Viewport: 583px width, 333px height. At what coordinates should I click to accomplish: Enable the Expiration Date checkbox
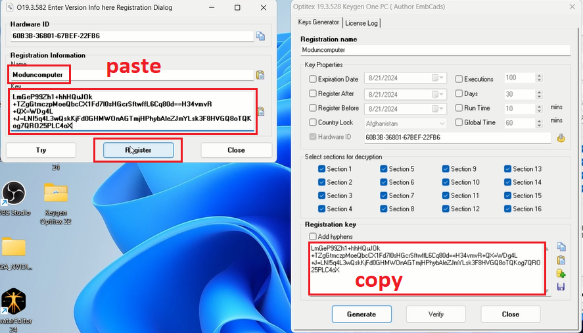coord(313,79)
